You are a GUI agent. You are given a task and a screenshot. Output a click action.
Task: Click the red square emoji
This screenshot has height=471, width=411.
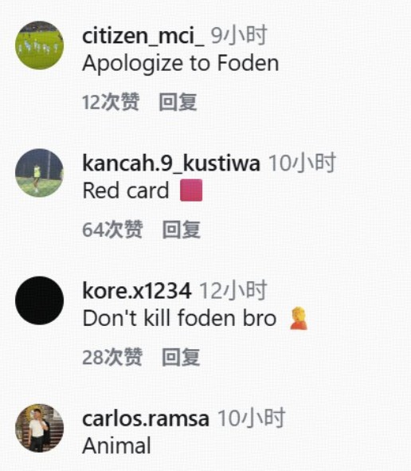tap(191, 190)
